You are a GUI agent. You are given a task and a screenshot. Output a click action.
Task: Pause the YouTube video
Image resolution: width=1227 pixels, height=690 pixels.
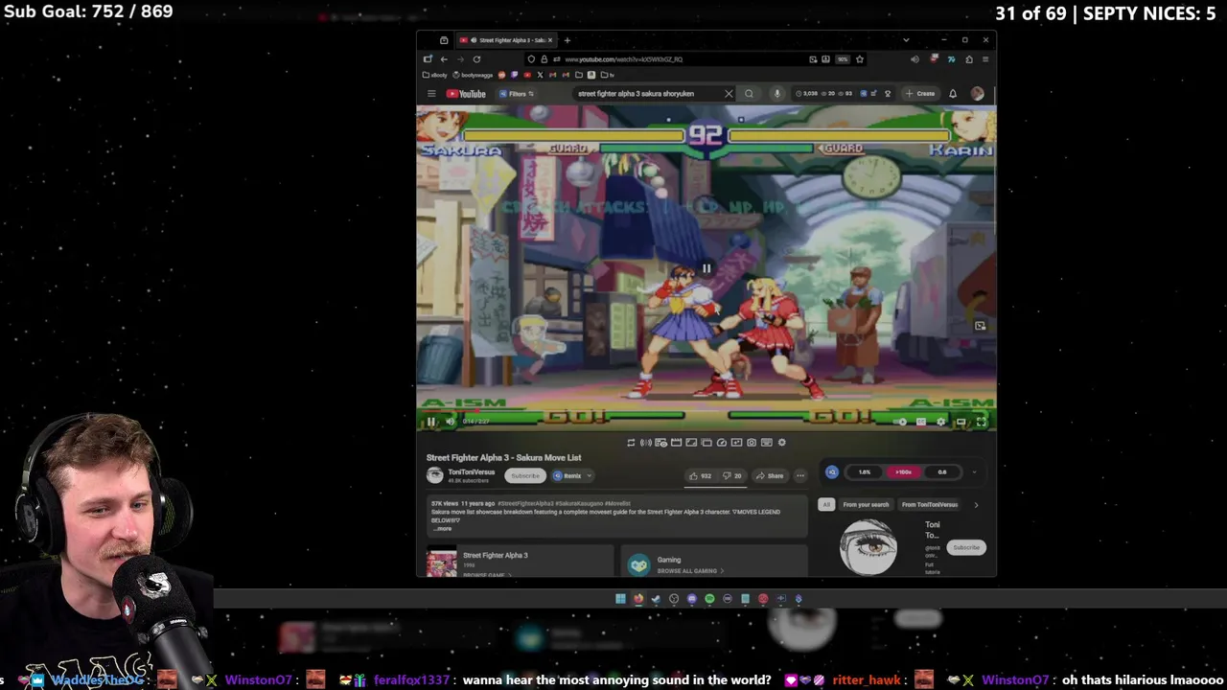431,422
